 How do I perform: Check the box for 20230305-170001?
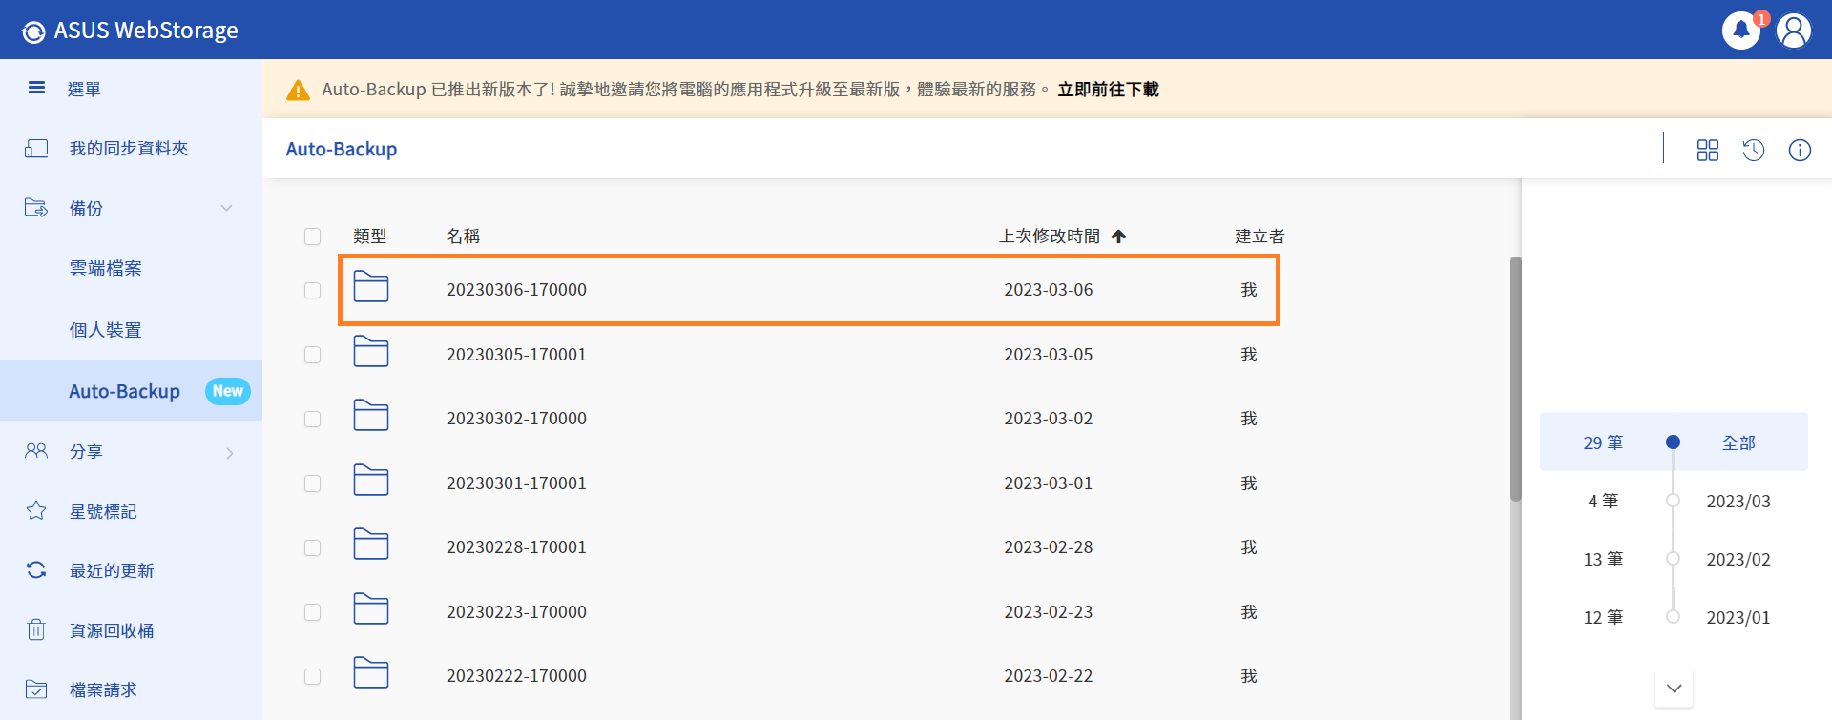(x=312, y=355)
